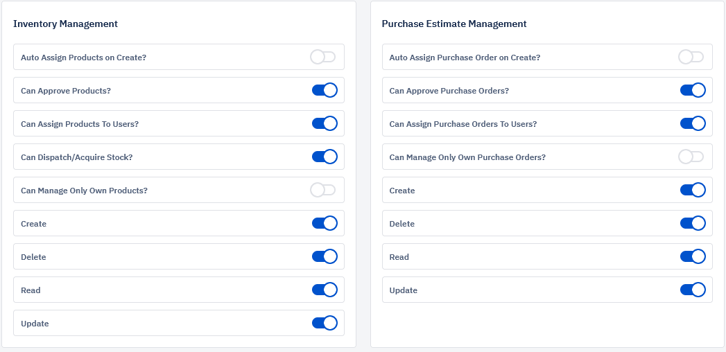Turn off Can Approve Products switch
This screenshot has height=352, width=726.
pos(325,90)
